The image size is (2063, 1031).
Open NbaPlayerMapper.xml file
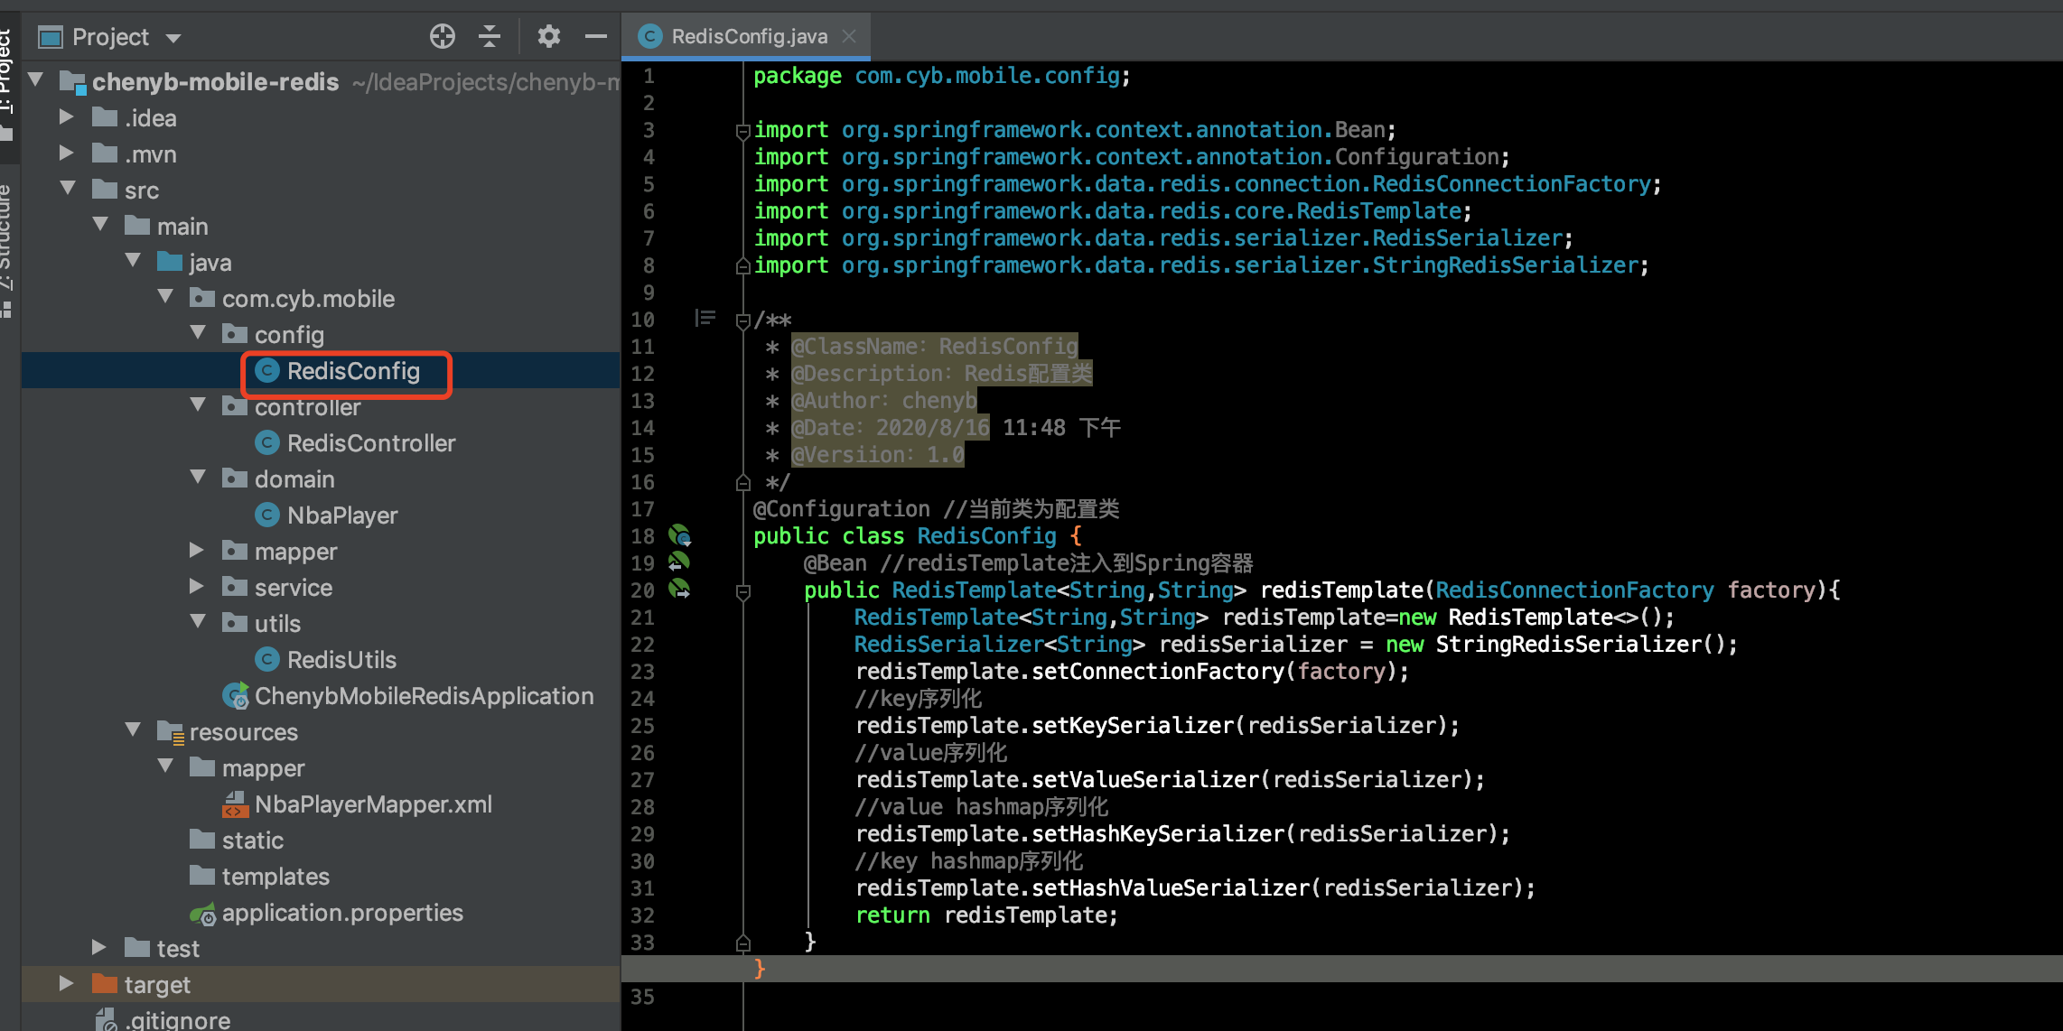click(x=373, y=804)
